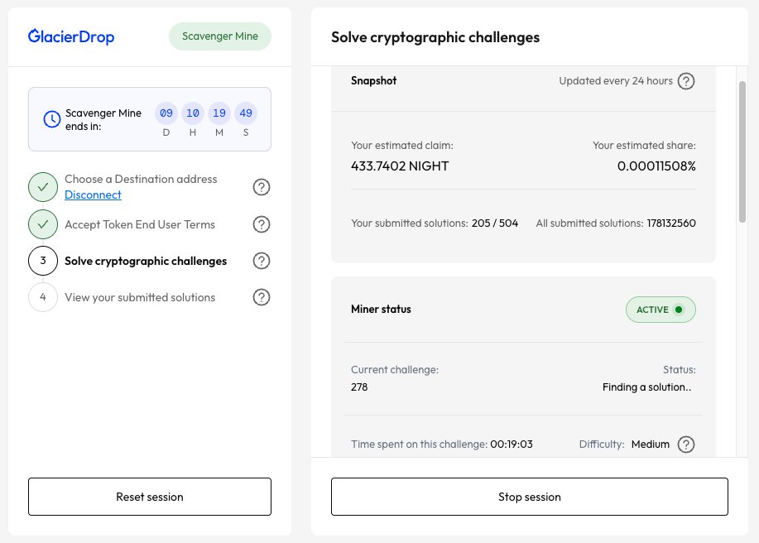
Task: Click the 178132560 all submitted solutions value
Action: tap(671, 223)
